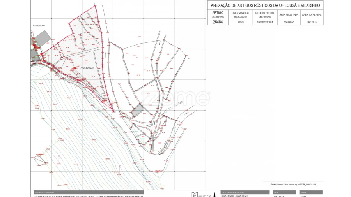Click the Casal Novo map label

point(39,26)
